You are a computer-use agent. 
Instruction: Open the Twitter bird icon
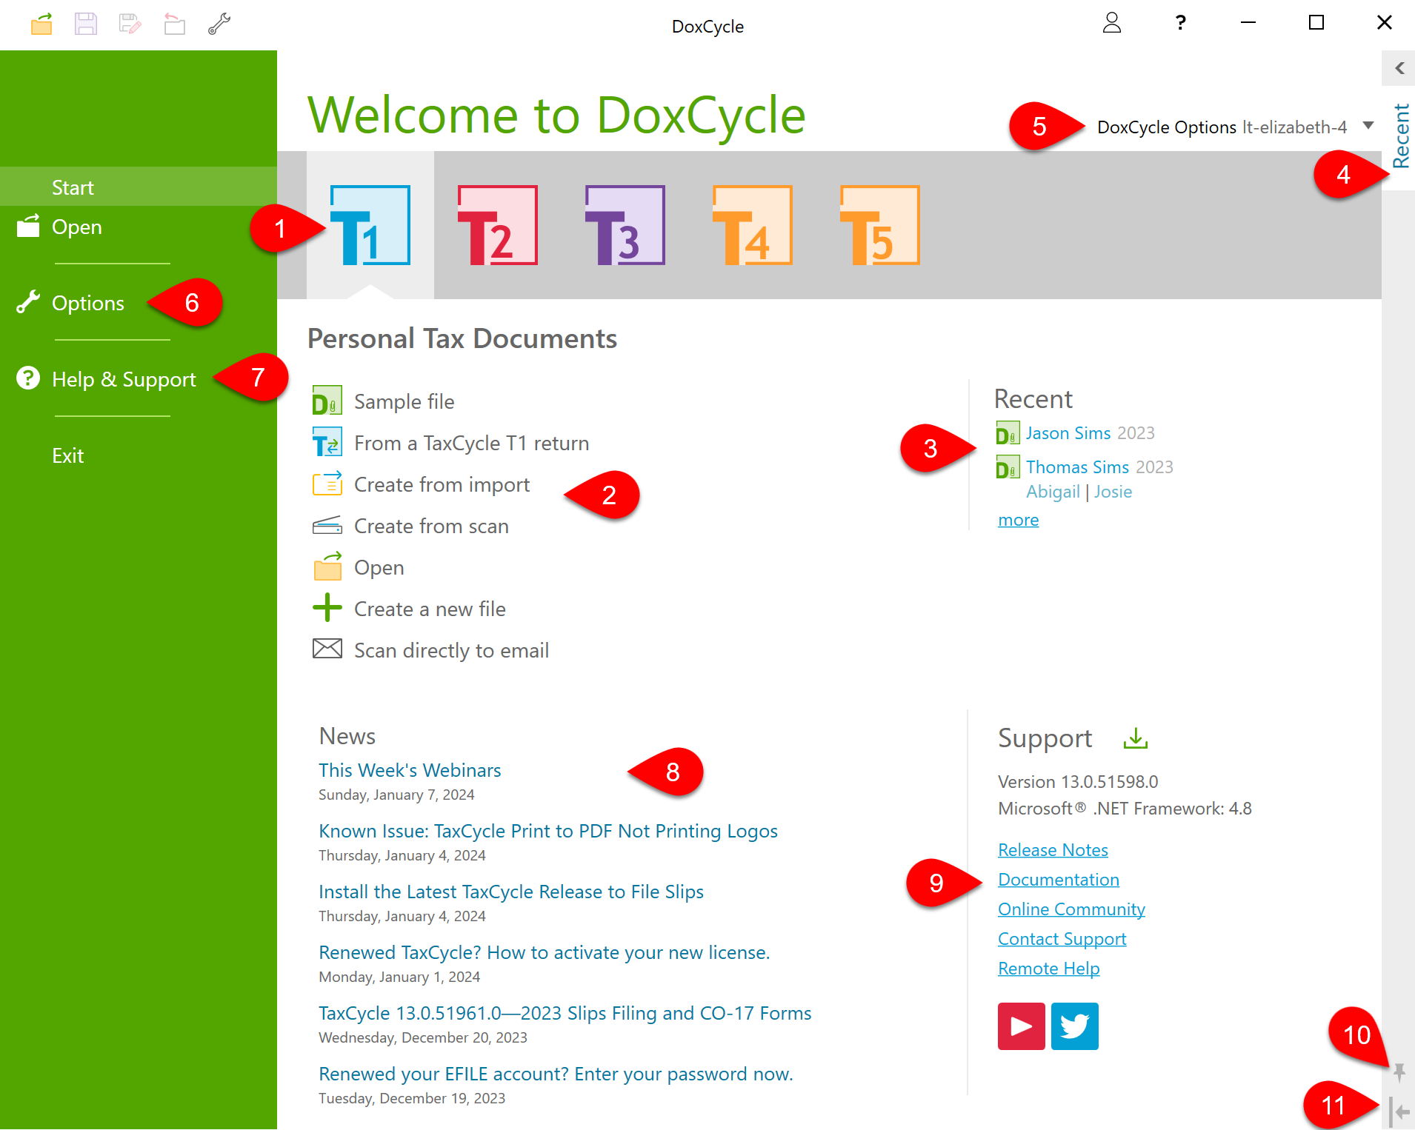[1074, 1026]
